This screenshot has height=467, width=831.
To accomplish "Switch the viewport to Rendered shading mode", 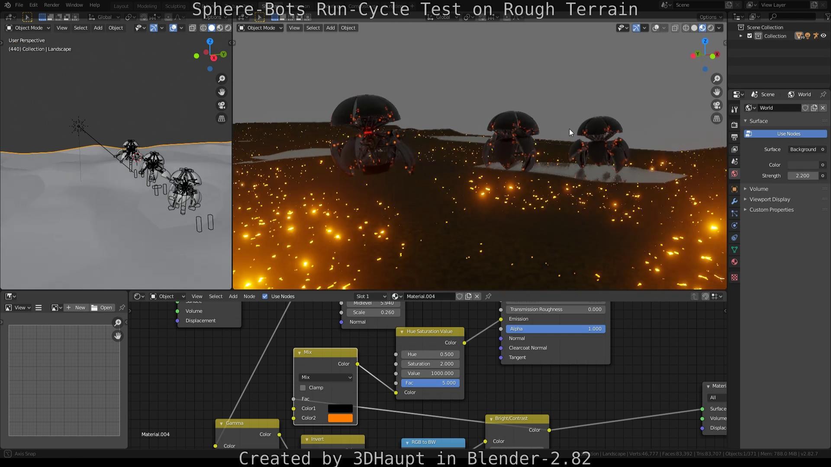I will (710, 28).
